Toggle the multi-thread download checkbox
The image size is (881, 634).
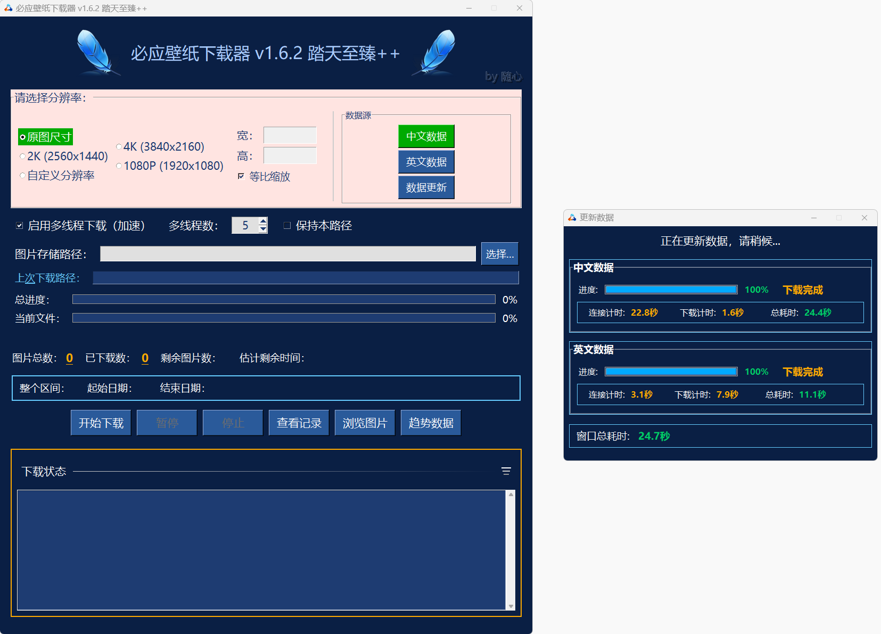(20, 226)
